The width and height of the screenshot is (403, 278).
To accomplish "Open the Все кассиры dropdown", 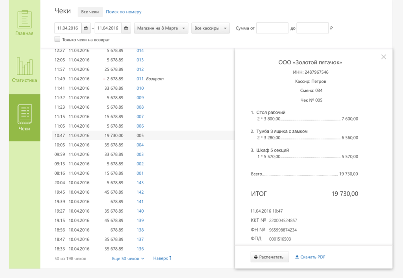I will 210,28.
